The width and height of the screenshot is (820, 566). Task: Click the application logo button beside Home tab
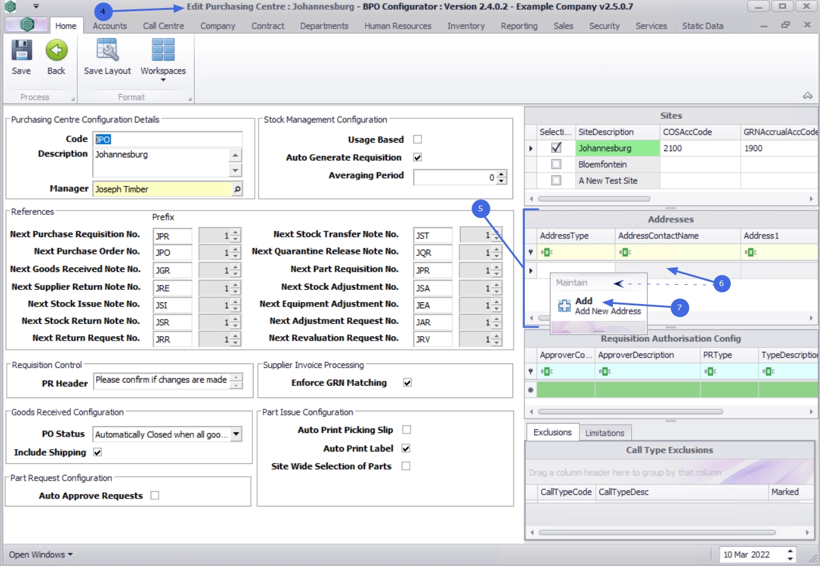click(x=26, y=25)
